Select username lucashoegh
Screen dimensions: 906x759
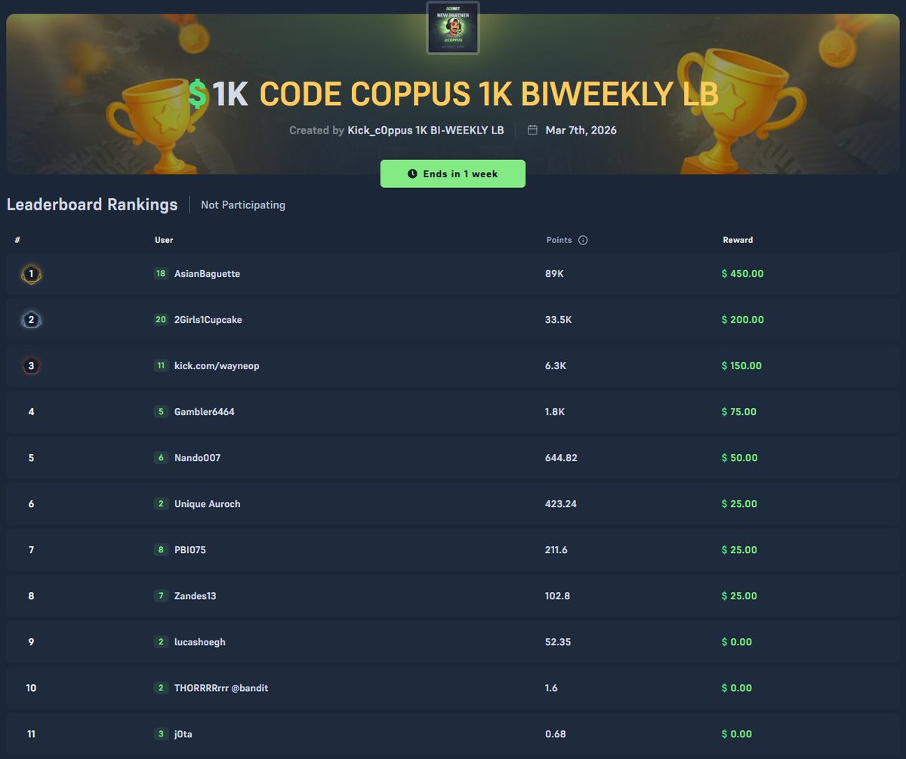199,642
